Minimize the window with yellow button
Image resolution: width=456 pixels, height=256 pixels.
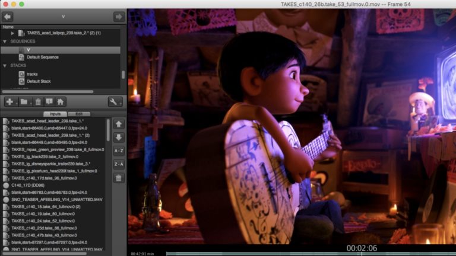click(x=14, y=4)
